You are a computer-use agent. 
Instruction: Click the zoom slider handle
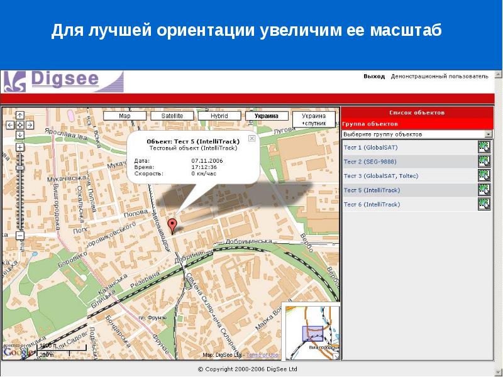click(x=19, y=168)
